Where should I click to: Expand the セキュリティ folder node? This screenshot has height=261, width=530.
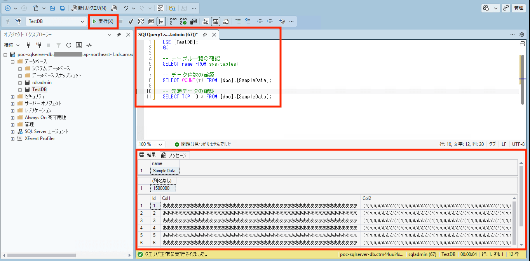pos(12,96)
